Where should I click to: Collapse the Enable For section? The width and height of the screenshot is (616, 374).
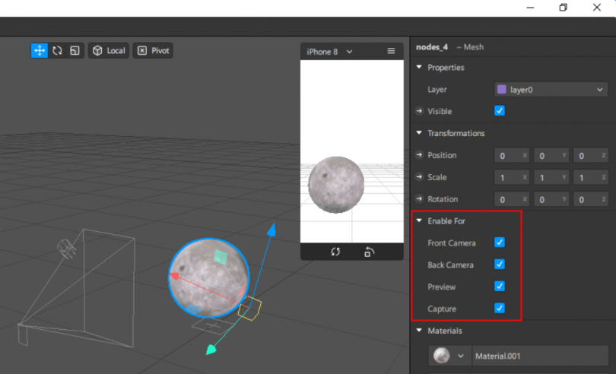pyautogui.click(x=419, y=221)
